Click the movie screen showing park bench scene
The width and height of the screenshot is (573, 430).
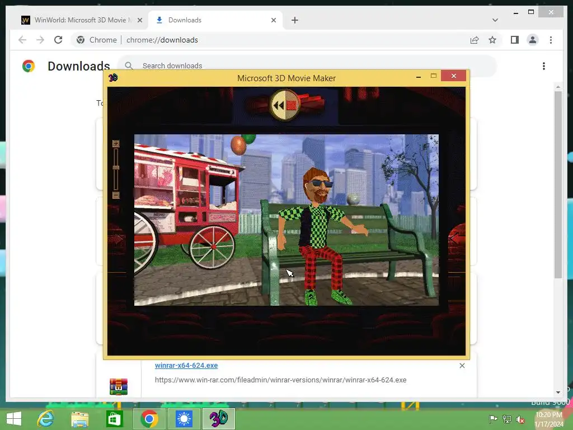coord(286,219)
